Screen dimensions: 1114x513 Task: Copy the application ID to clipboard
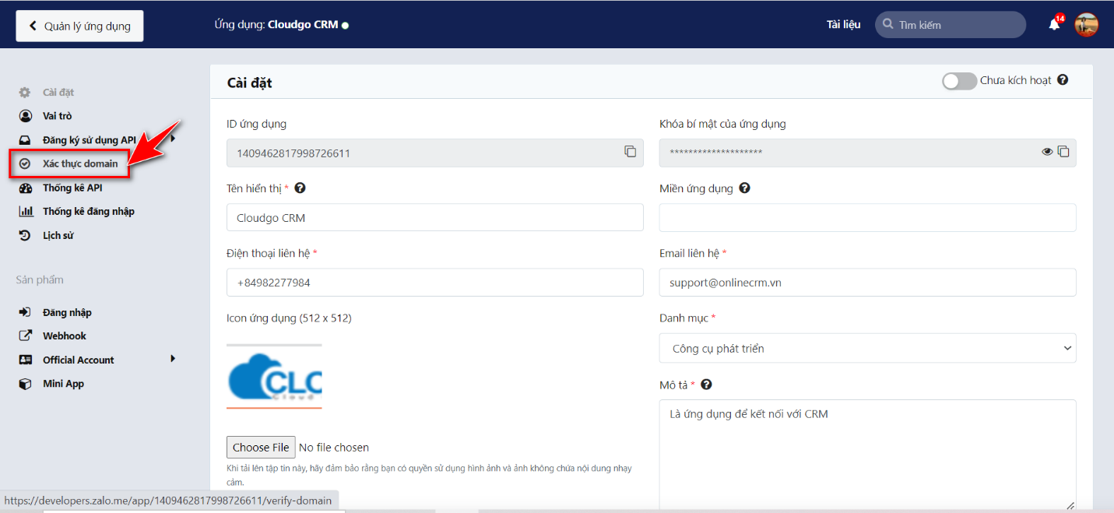coord(631,152)
